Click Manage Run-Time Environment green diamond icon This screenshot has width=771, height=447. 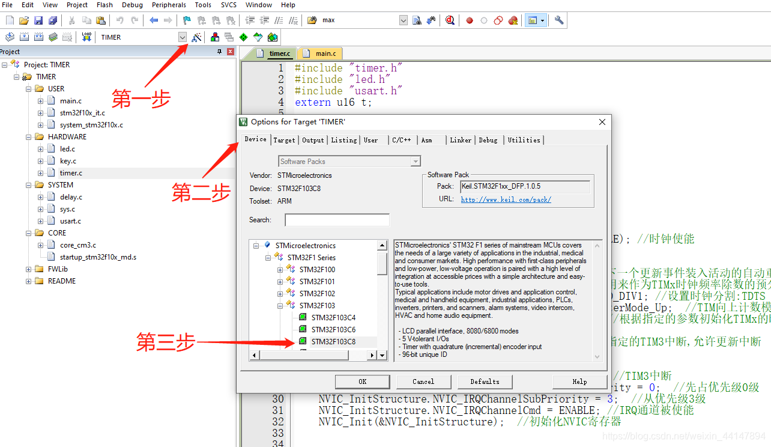[243, 37]
